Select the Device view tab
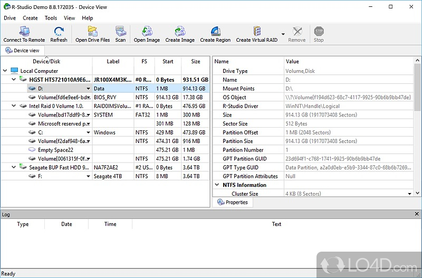The height and width of the screenshot is (278, 422). [22, 51]
